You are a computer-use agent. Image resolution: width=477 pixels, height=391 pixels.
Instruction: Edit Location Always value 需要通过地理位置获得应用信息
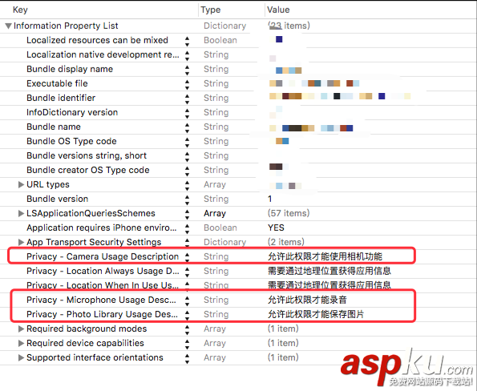[x=329, y=271]
